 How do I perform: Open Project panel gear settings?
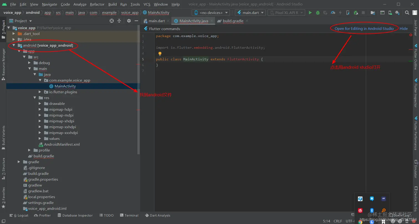tap(129, 21)
